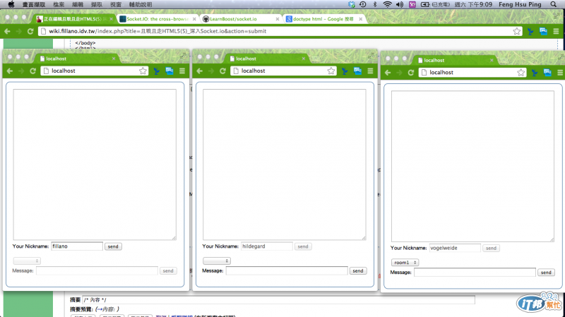Go back in fillano localhost window
This screenshot has width=565, height=317.
(x=10, y=71)
